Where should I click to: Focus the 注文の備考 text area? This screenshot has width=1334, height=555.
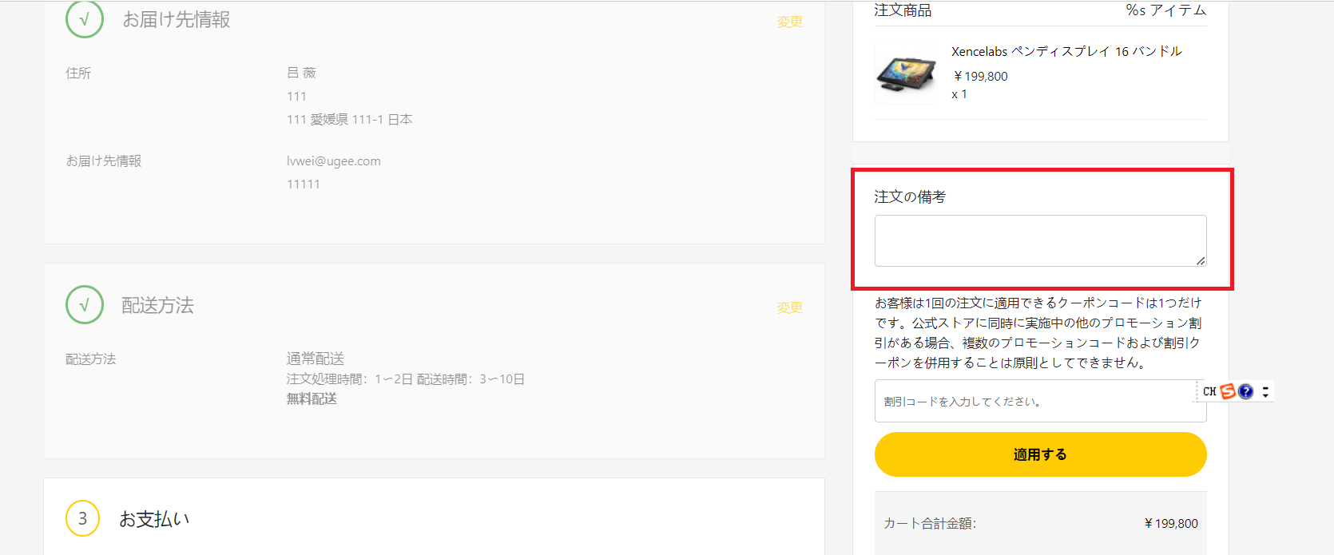coord(1039,240)
